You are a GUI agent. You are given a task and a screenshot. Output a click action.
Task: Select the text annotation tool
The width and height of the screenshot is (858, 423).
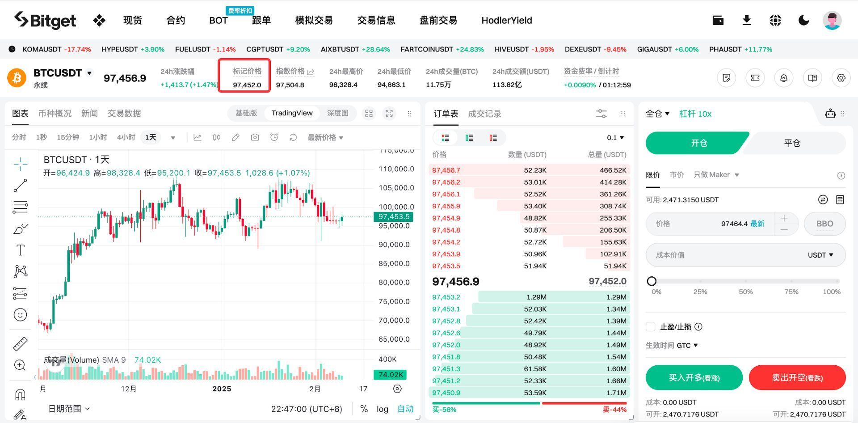tap(20, 250)
